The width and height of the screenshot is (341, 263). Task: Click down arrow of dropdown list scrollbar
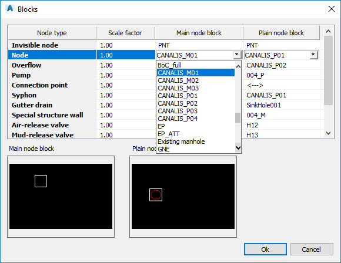pyautogui.click(x=238, y=148)
